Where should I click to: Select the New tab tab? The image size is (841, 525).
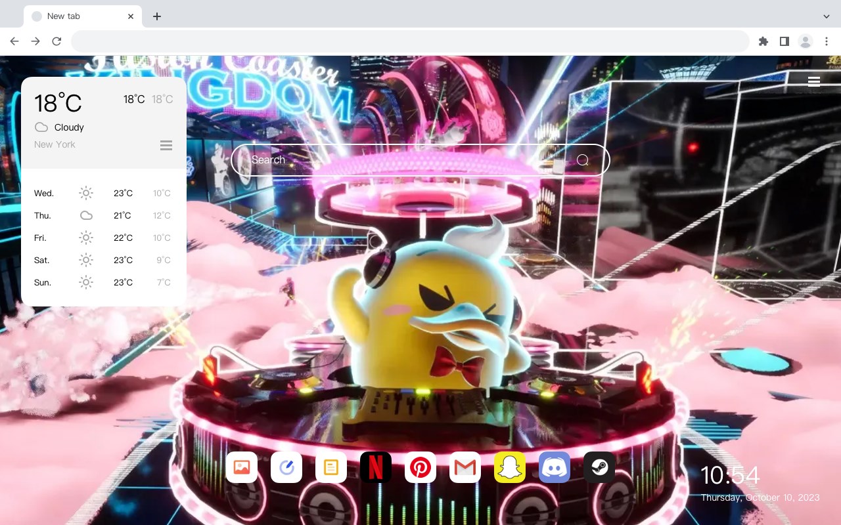(x=83, y=16)
